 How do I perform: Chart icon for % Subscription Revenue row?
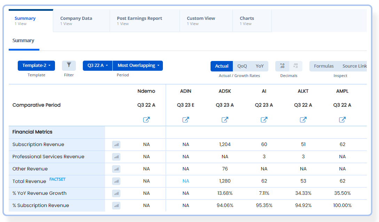[x=116, y=206]
